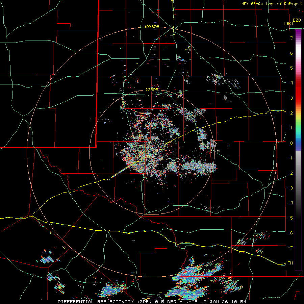The image size is (304, 304).
Task: Click scale value -7 on legend
Action: pos(290,248)
